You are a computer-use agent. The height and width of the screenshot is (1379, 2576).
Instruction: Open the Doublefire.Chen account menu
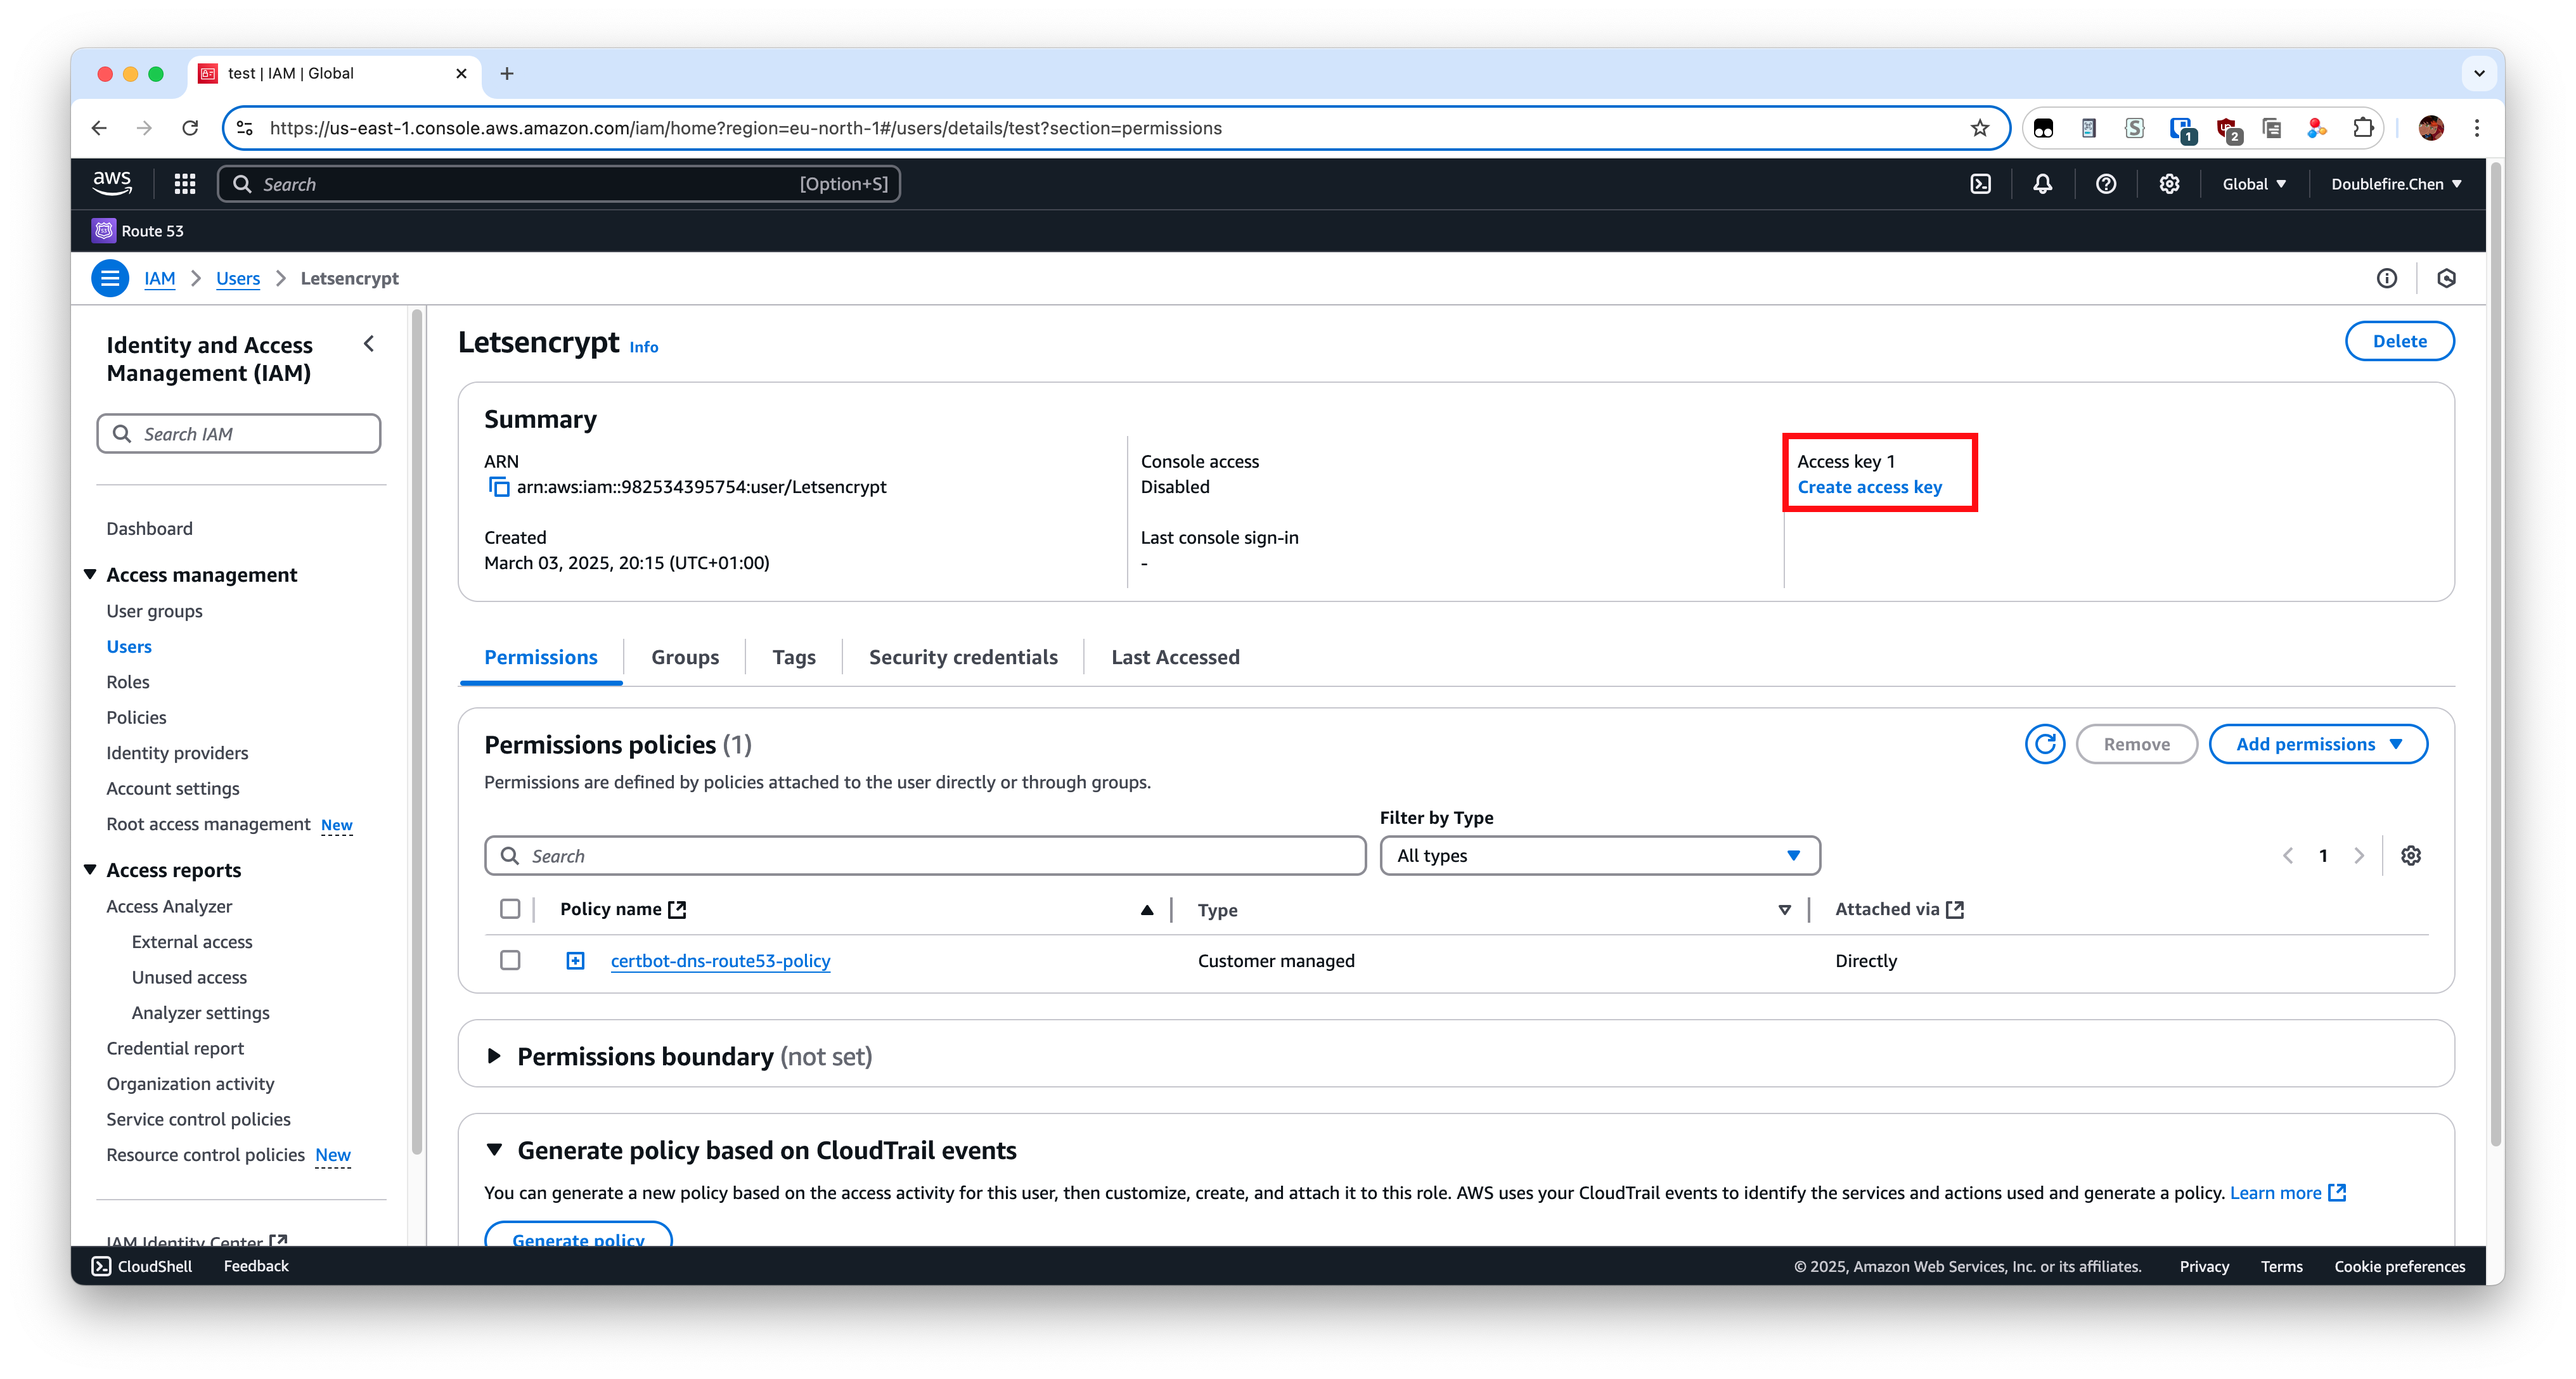click(x=2396, y=184)
